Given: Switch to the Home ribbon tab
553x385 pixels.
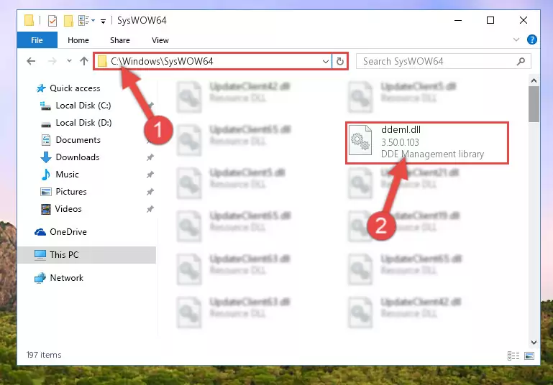Looking at the screenshot, I should tap(78, 40).
